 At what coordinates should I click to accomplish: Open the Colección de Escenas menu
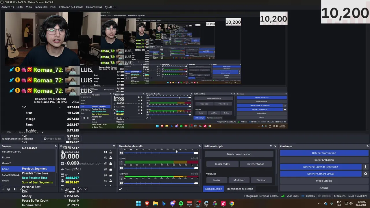tap(71, 7)
